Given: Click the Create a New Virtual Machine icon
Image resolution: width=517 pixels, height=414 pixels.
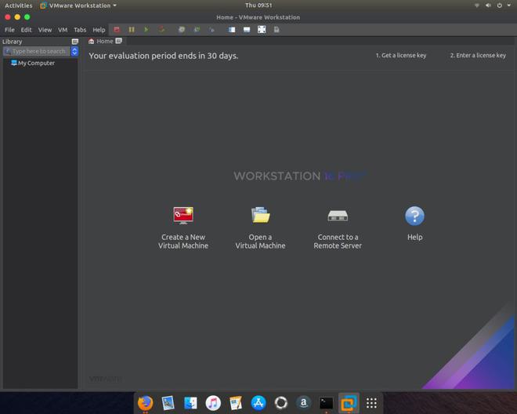Looking at the screenshot, I should coord(183,216).
